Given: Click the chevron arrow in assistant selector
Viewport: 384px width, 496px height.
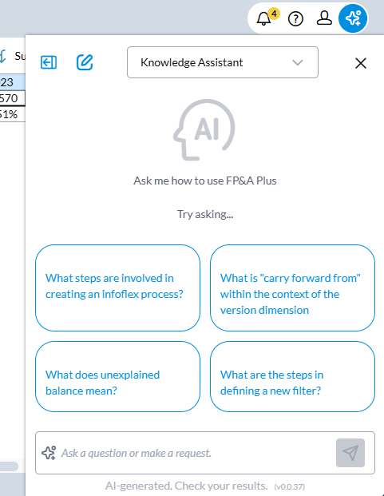Looking at the screenshot, I should (x=298, y=62).
